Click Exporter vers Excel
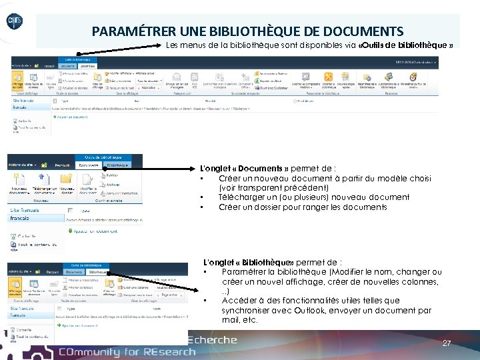This screenshot has height=360, width=480. coord(268,81)
